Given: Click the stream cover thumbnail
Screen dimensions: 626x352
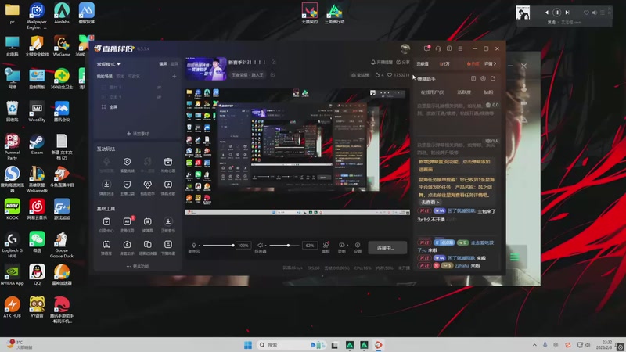Looking at the screenshot, I should pyautogui.click(x=206, y=69).
